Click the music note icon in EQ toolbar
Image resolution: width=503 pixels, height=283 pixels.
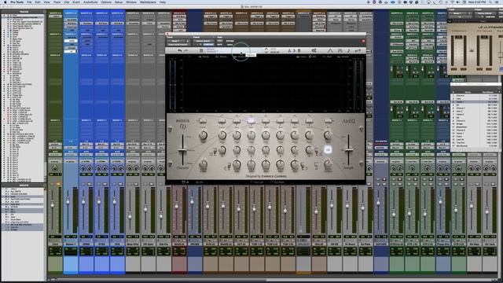(x=349, y=50)
